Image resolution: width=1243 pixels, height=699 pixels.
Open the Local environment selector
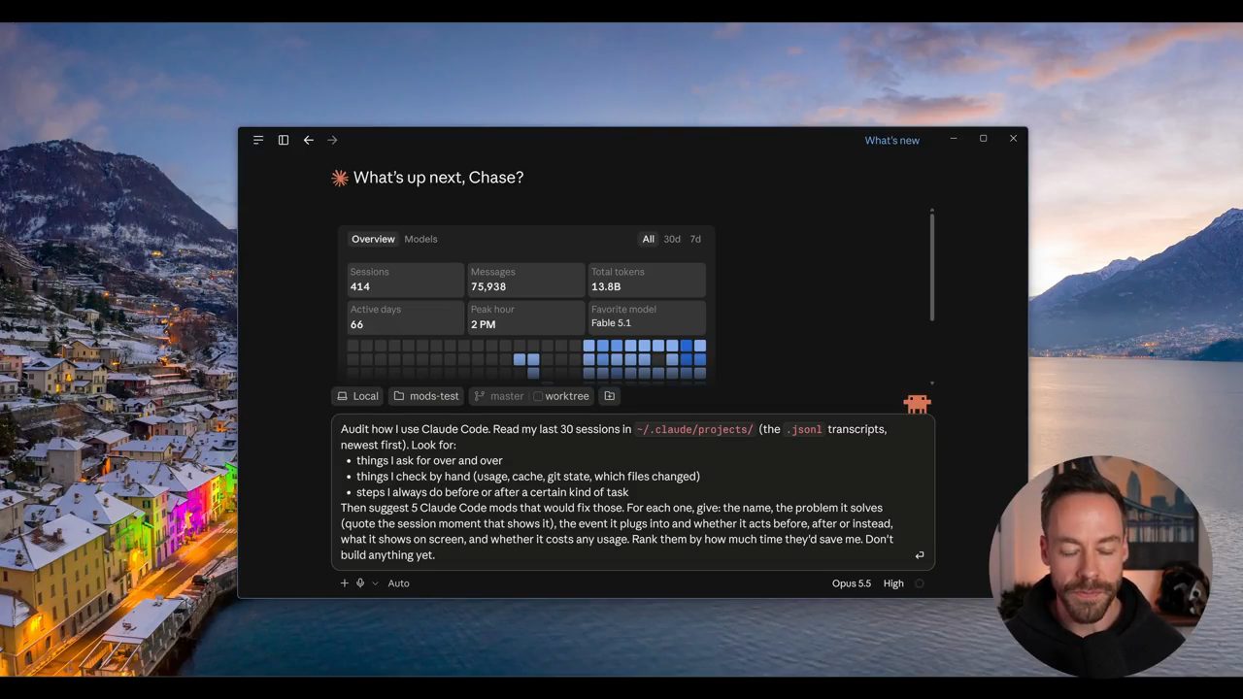[357, 396]
